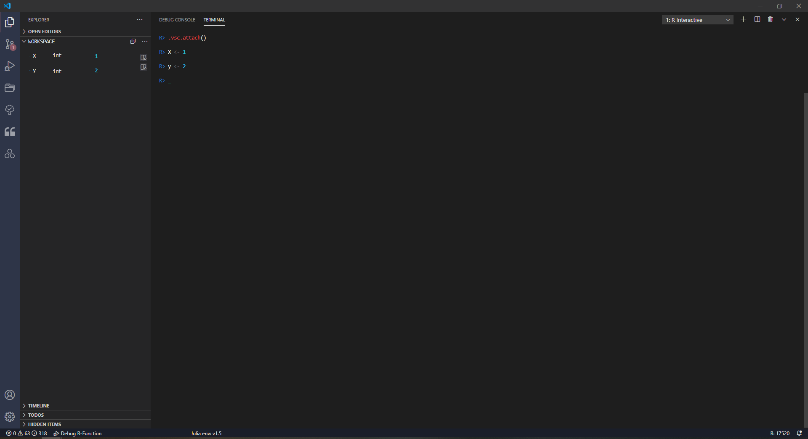Expand the Timeline section
Image resolution: width=808 pixels, height=439 pixels.
click(x=85, y=406)
